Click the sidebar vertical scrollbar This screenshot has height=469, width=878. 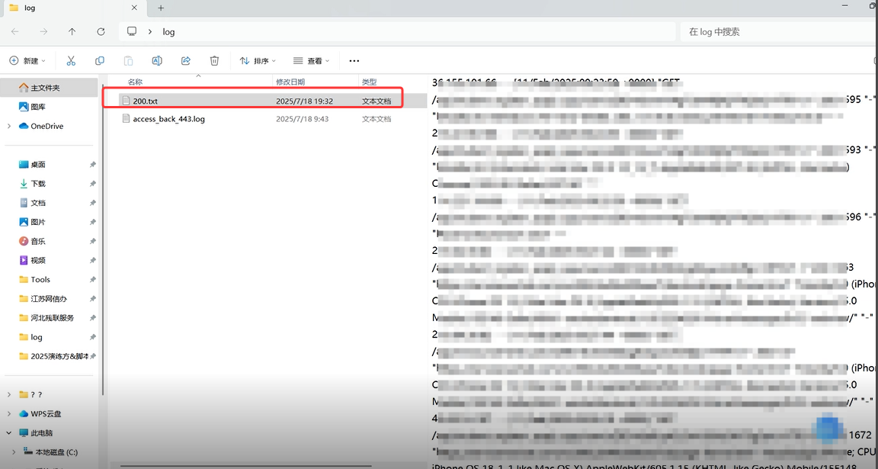click(x=102, y=241)
